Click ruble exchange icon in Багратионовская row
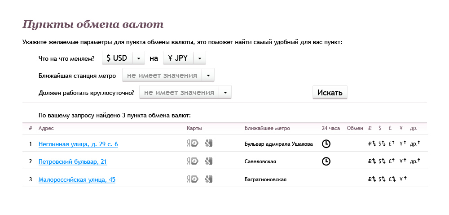 pos(371,179)
